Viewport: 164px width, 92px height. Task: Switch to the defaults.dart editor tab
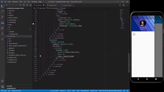(x=53, y=5)
